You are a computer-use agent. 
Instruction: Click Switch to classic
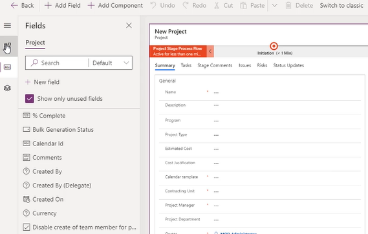[341, 5]
